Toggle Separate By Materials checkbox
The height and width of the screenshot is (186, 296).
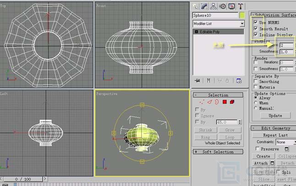tap(256, 87)
